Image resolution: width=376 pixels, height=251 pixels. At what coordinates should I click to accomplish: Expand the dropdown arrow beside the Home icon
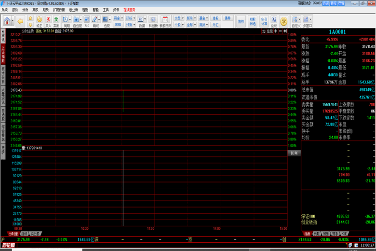(x=13, y=21)
